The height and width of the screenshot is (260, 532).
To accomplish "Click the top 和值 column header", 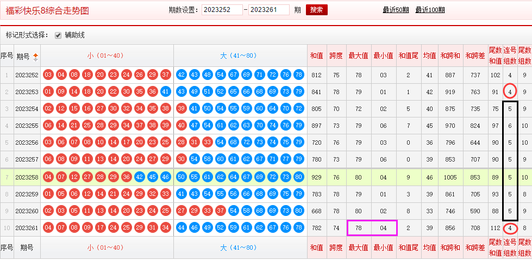I will pyautogui.click(x=316, y=55).
